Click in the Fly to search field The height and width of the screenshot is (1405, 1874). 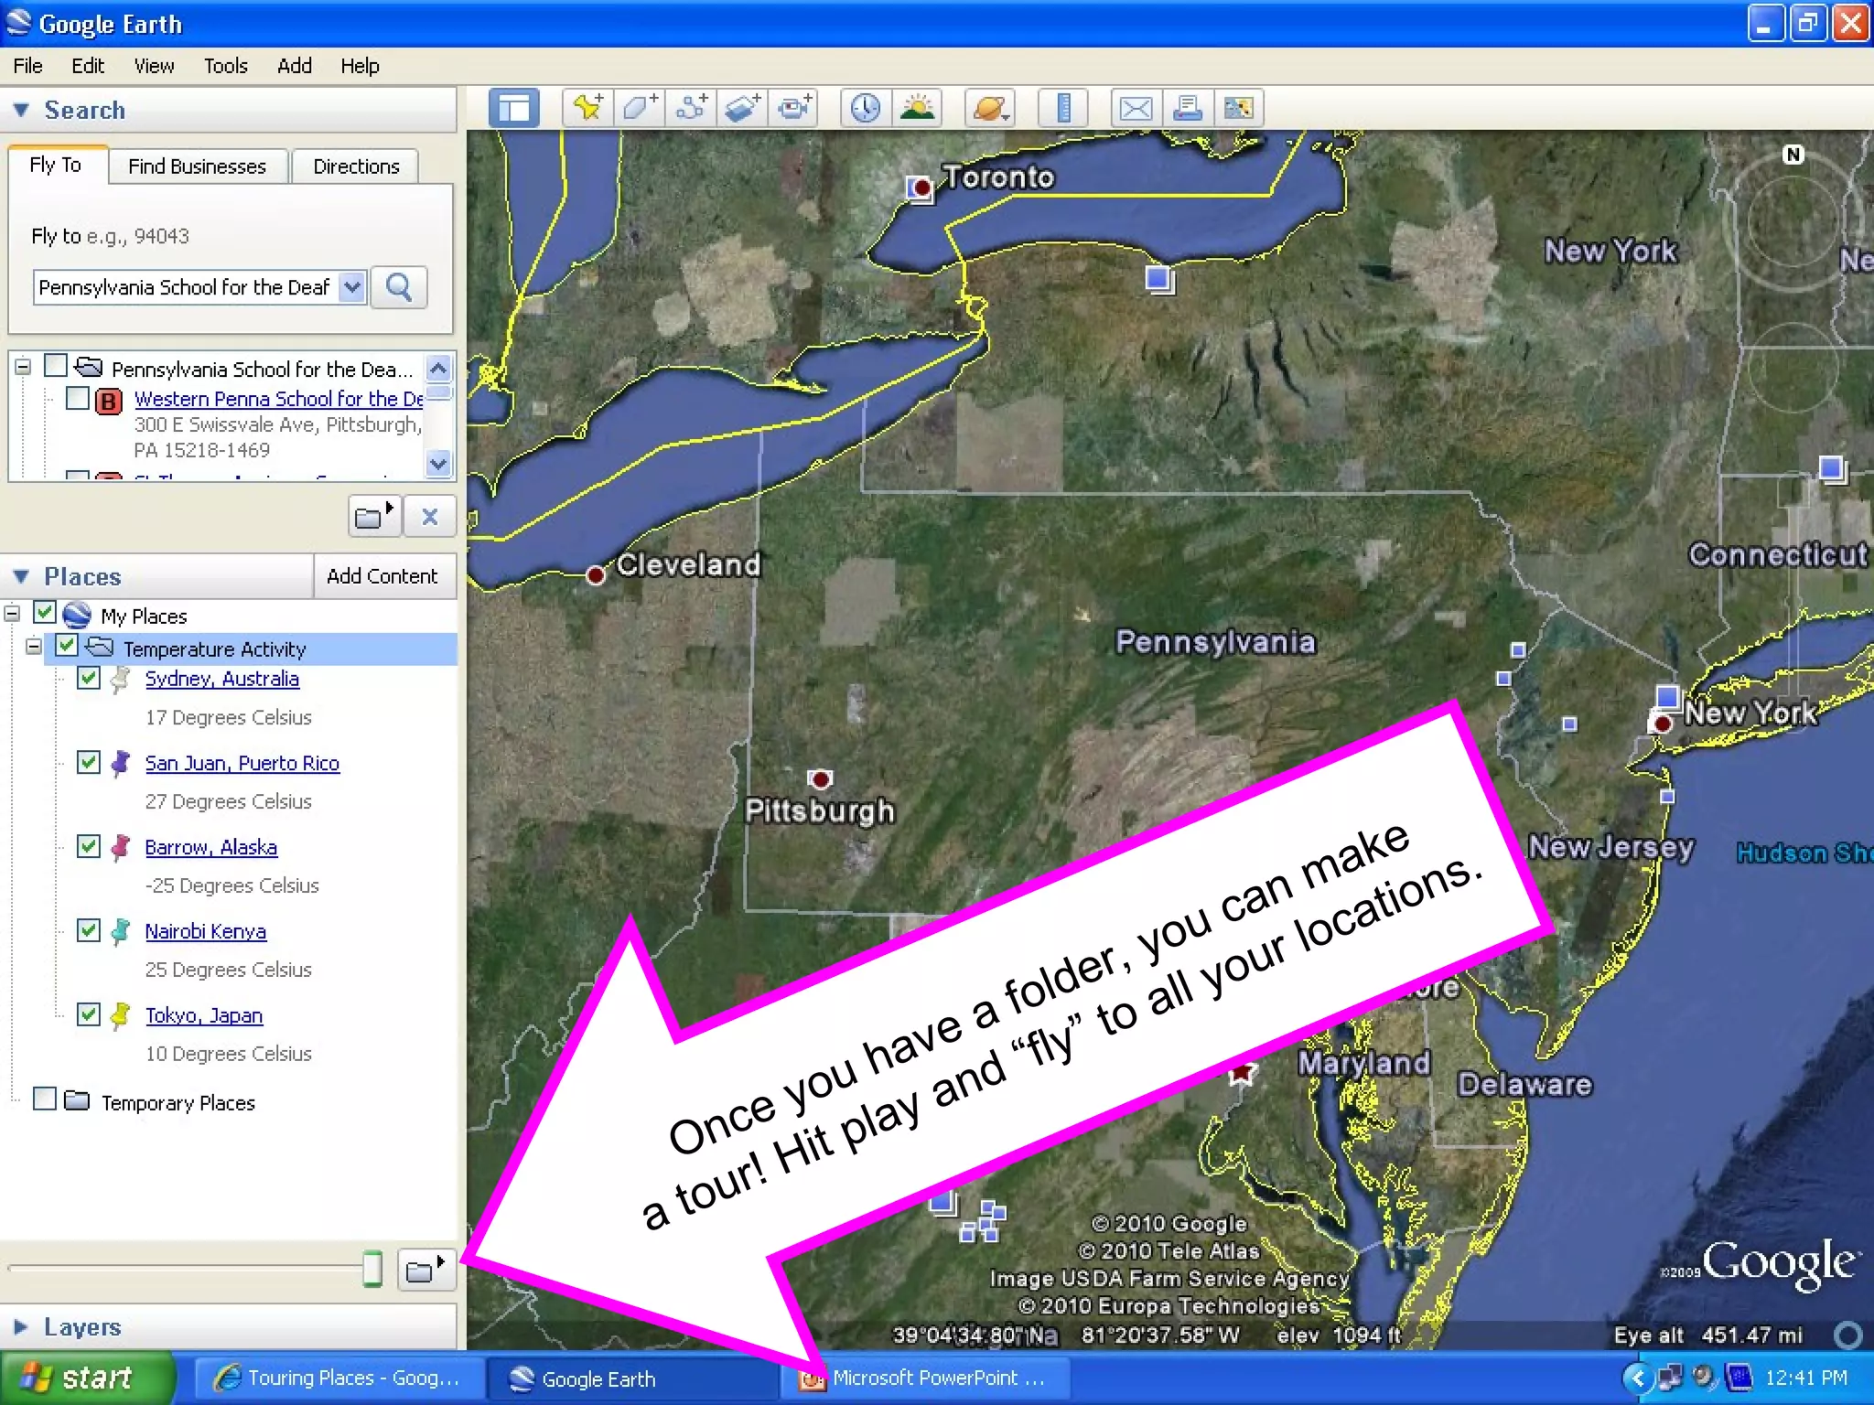point(188,287)
